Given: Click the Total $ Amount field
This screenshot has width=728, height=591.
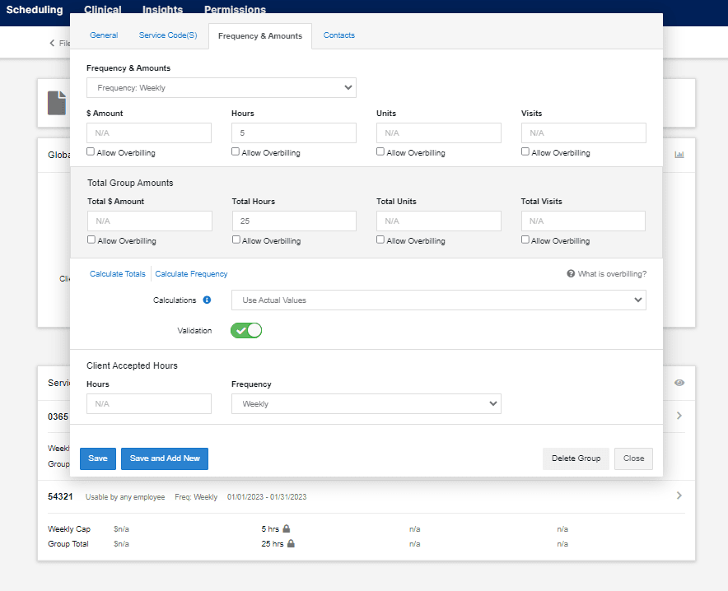Looking at the screenshot, I should [x=150, y=221].
